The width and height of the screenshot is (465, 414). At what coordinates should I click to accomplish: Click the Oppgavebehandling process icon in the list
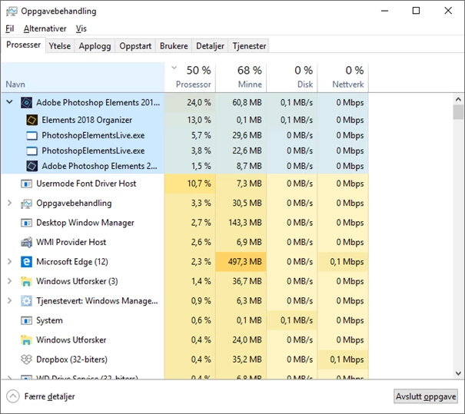point(26,204)
